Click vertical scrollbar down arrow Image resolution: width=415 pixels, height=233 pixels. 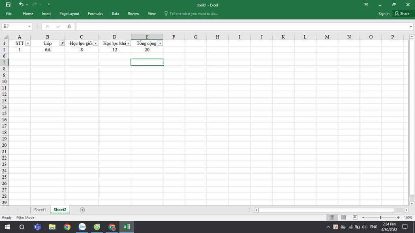click(412, 204)
